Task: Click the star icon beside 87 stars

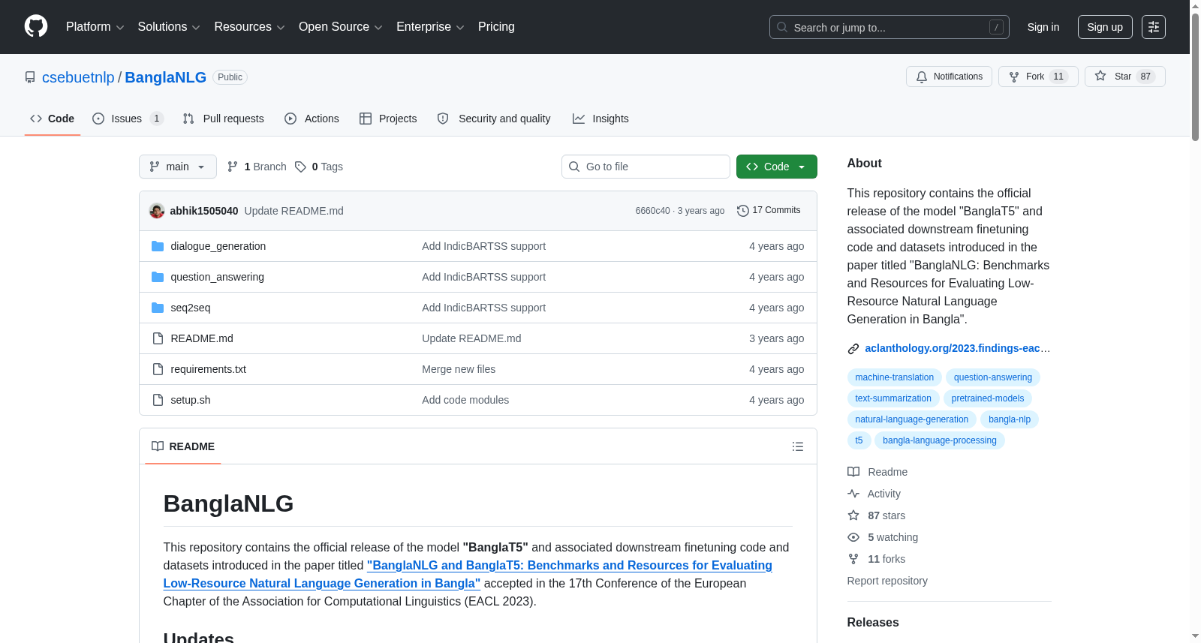Action: tap(853, 515)
